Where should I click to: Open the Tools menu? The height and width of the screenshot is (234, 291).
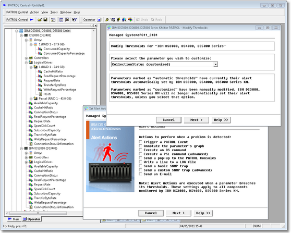click(54, 12)
